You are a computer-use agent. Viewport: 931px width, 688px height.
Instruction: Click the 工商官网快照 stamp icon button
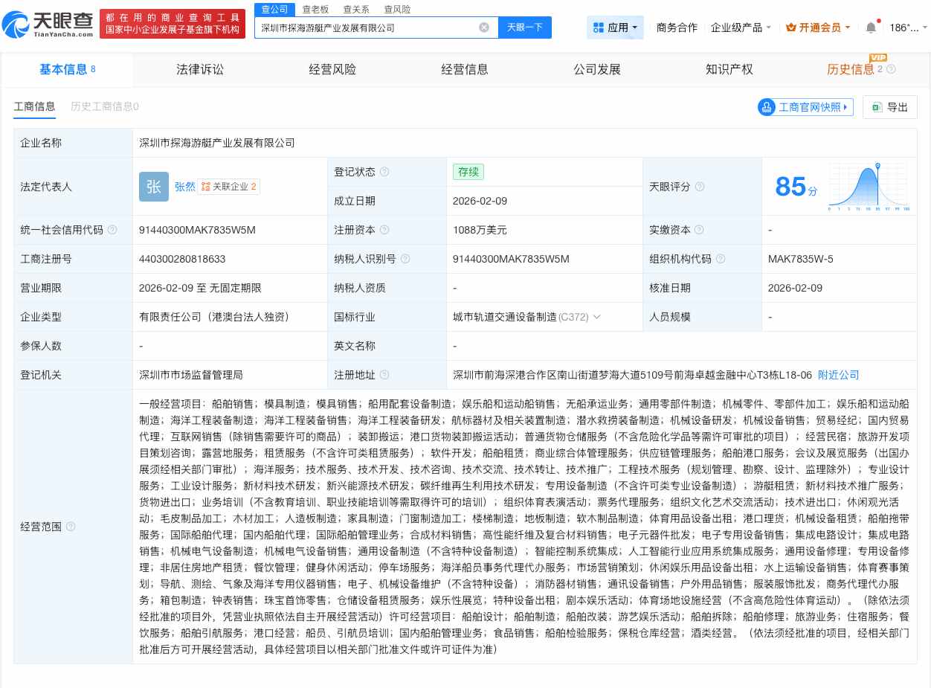pos(767,107)
